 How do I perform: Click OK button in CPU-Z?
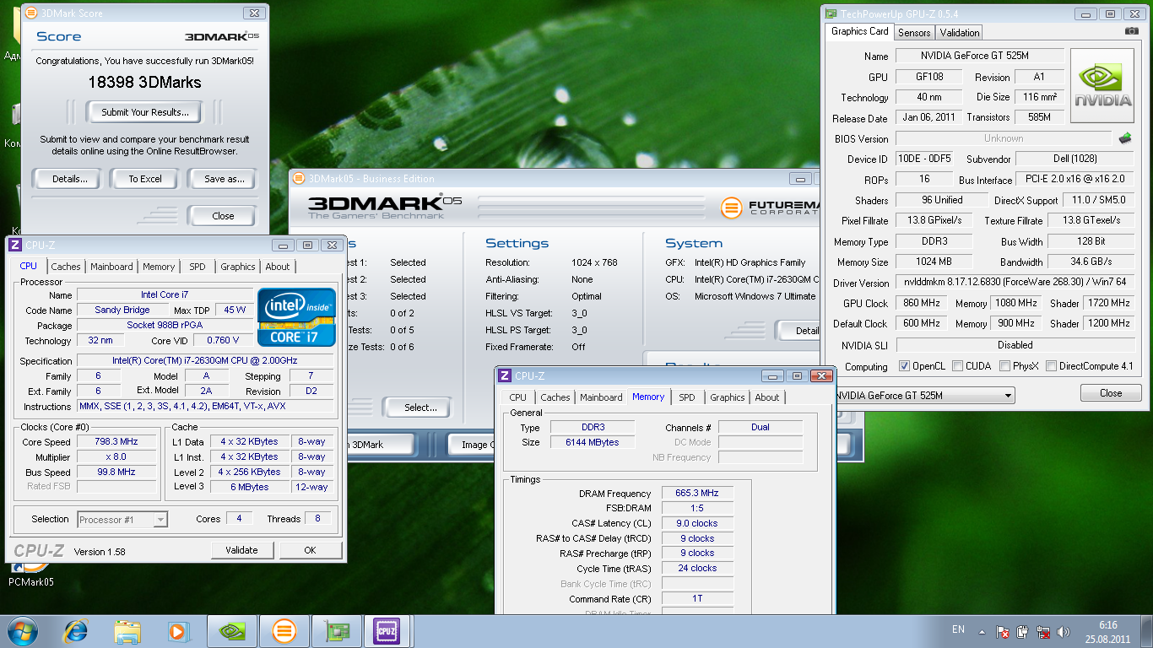coord(310,550)
